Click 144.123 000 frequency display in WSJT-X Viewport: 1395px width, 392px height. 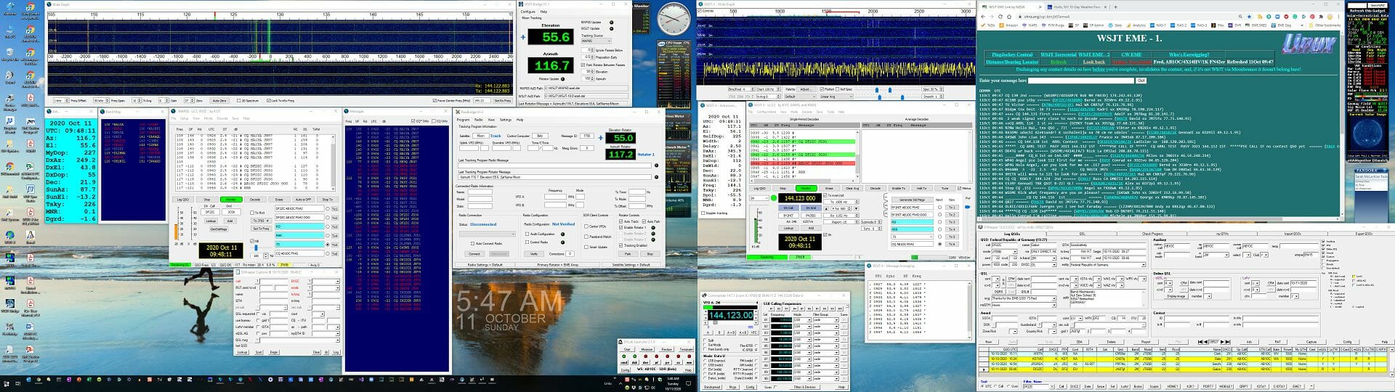[800, 198]
